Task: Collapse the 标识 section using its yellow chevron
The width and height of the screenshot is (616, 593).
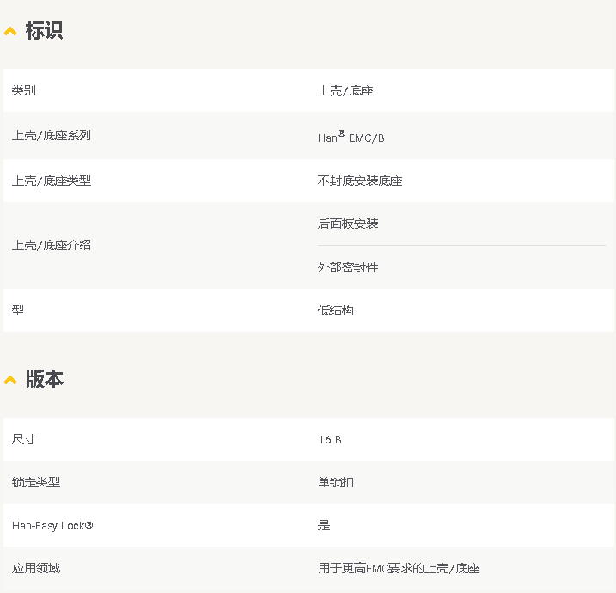Action: 10,32
